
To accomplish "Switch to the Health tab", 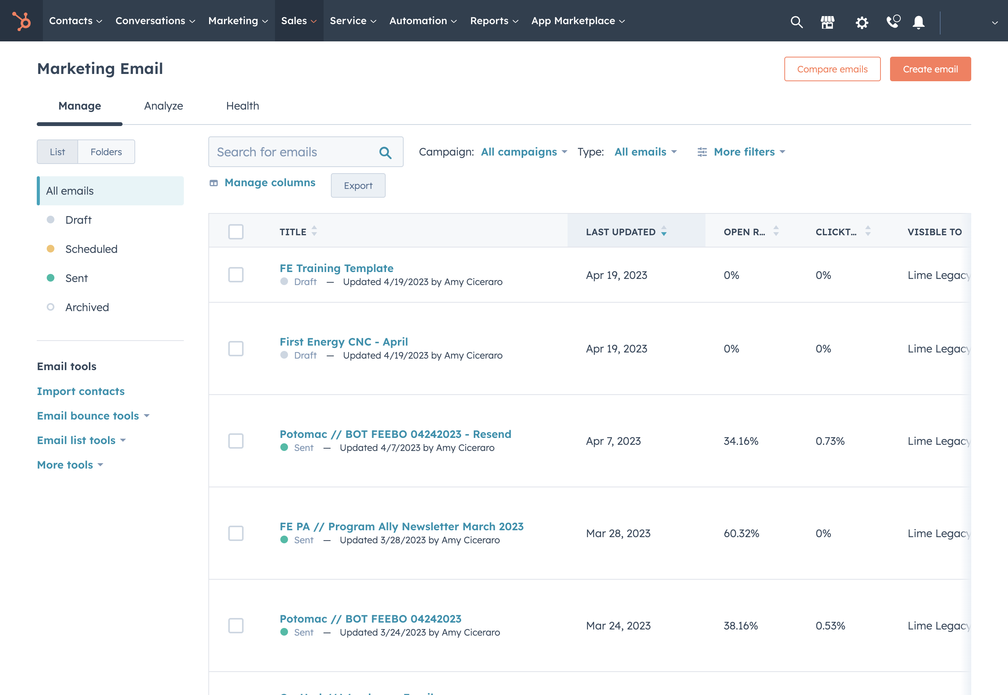I will (242, 106).
